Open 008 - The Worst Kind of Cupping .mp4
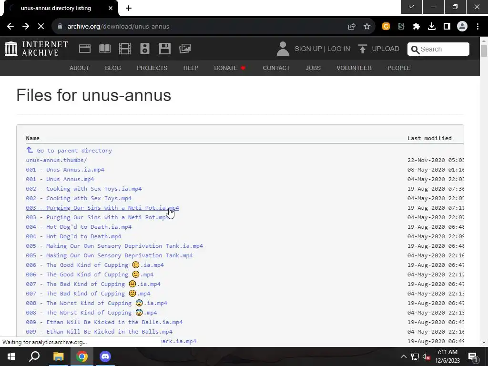 coord(91,313)
